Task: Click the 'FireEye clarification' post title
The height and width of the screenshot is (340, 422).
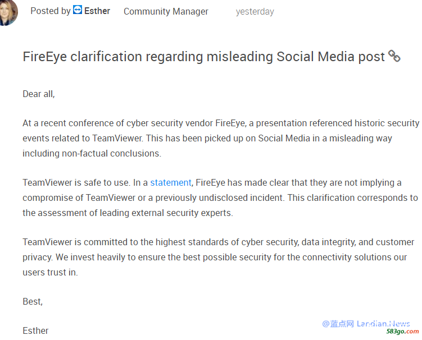Action: pos(204,57)
